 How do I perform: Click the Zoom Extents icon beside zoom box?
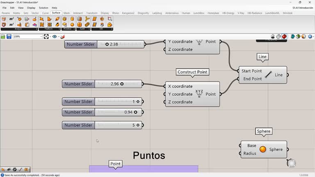[46, 36]
